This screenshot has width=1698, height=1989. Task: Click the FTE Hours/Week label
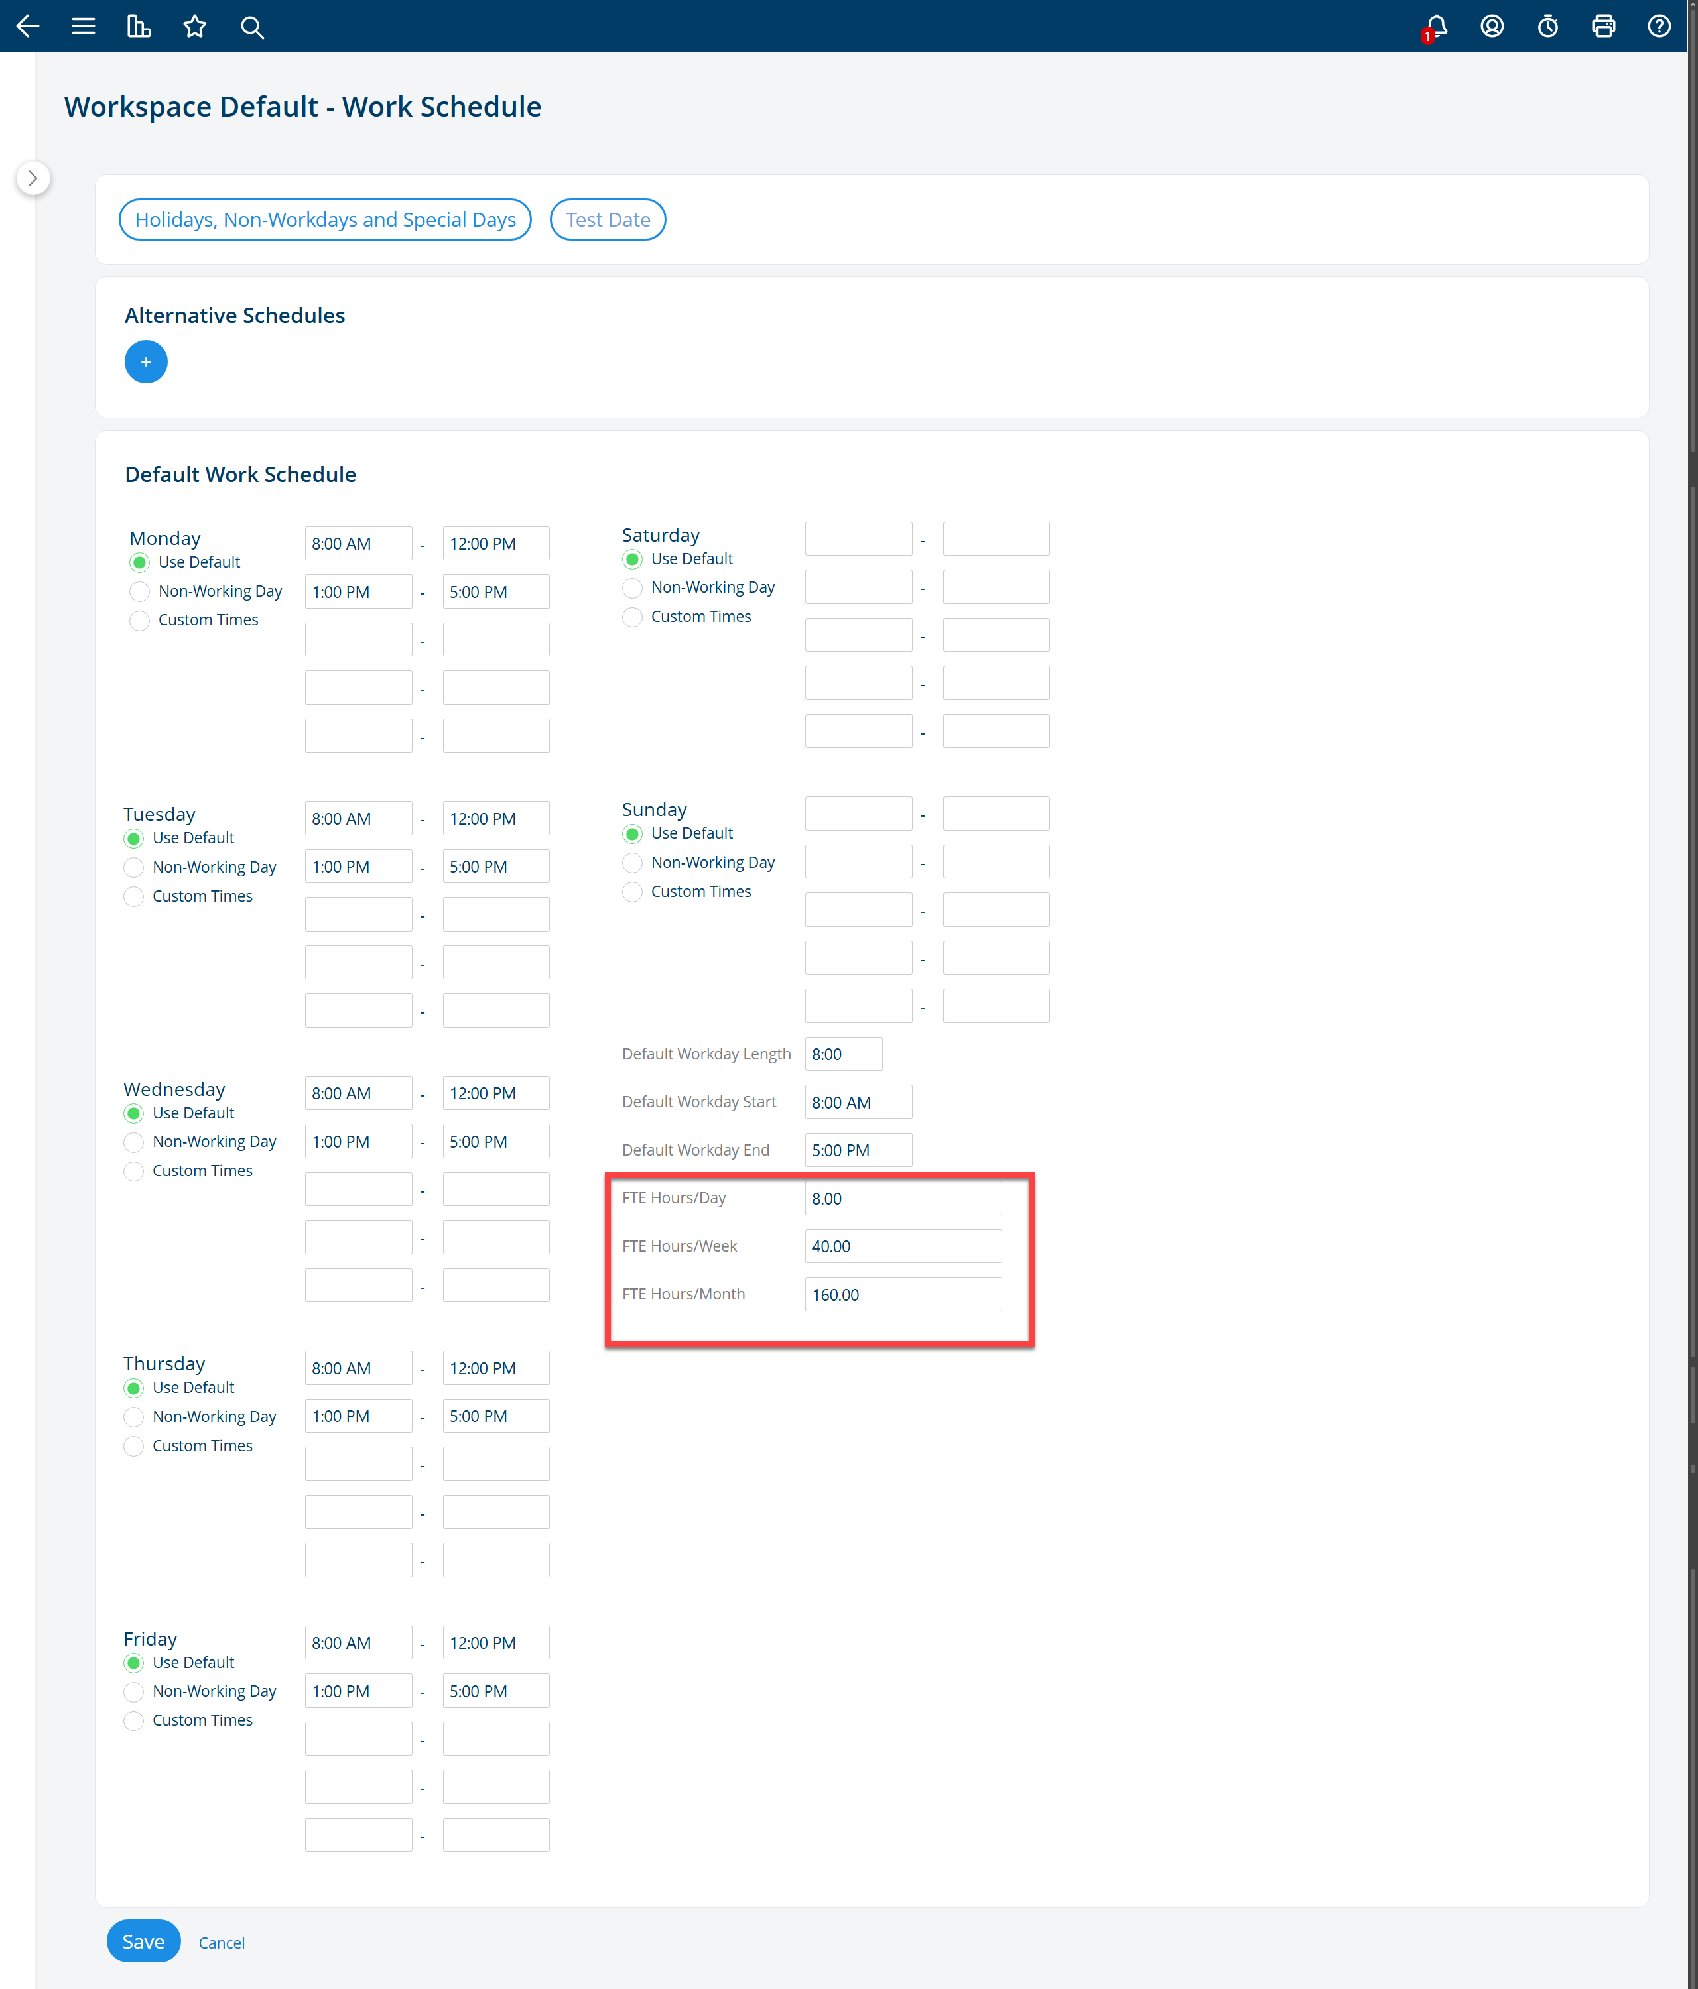pos(679,1246)
